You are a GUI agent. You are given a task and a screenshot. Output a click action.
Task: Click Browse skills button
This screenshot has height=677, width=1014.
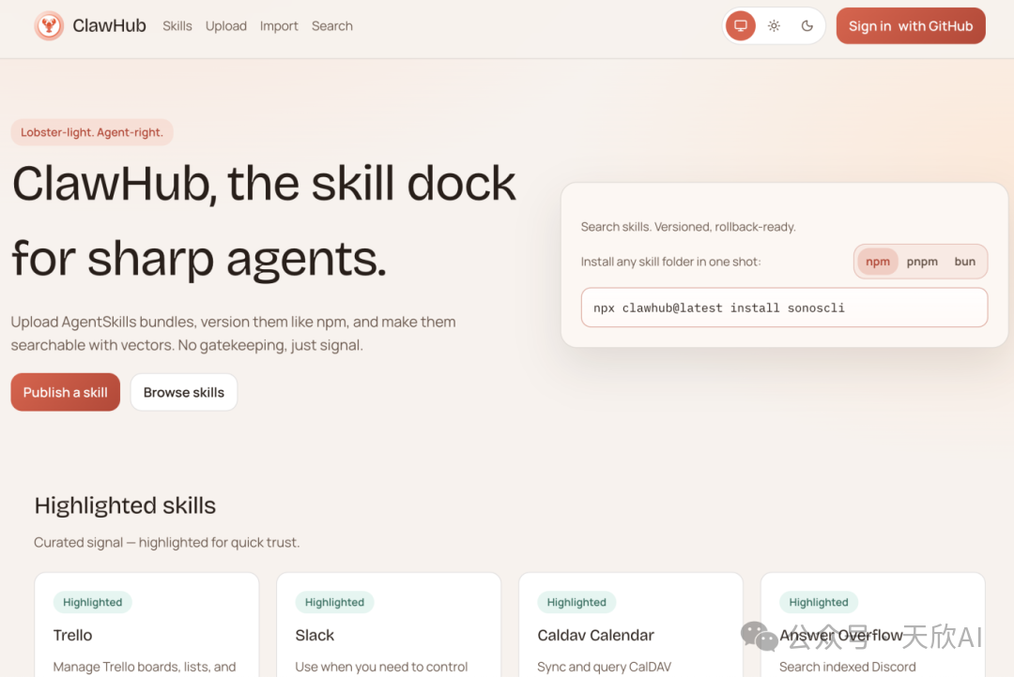(184, 392)
